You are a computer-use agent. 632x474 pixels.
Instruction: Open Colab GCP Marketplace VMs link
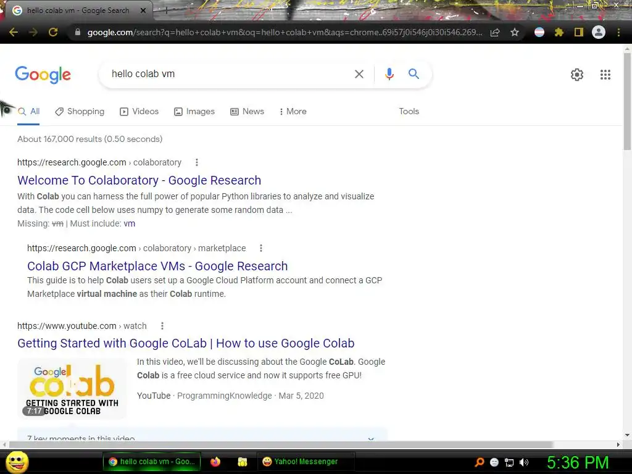[x=157, y=266]
